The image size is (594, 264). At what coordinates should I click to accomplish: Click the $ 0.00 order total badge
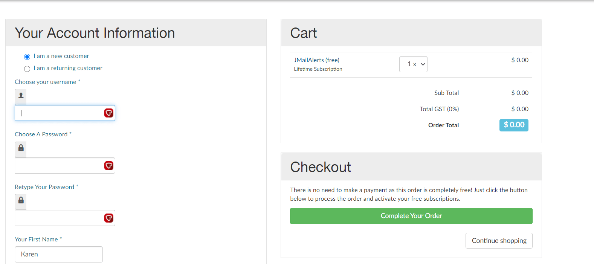pos(514,125)
